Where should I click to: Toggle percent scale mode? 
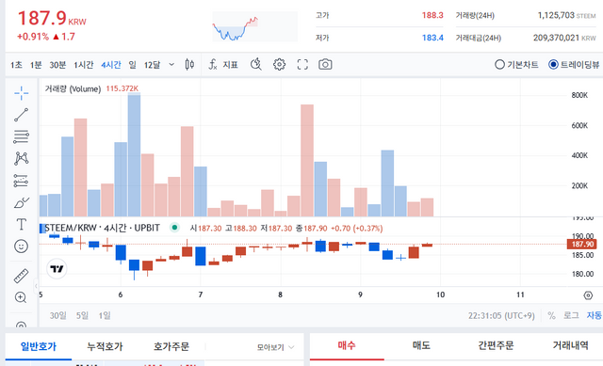(551, 316)
